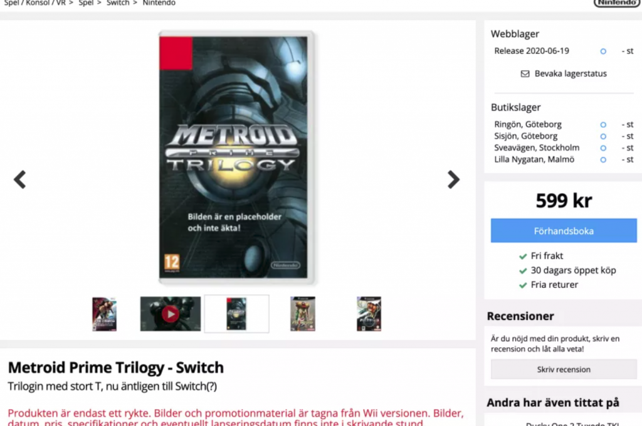Image resolution: width=642 pixels, height=426 pixels.
Task: Play the video thumbnail with the red play button
Action: pyautogui.click(x=171, y=314)
